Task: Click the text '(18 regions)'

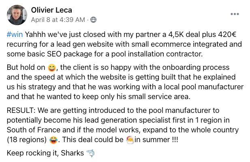Action: (x=27, y=140)
